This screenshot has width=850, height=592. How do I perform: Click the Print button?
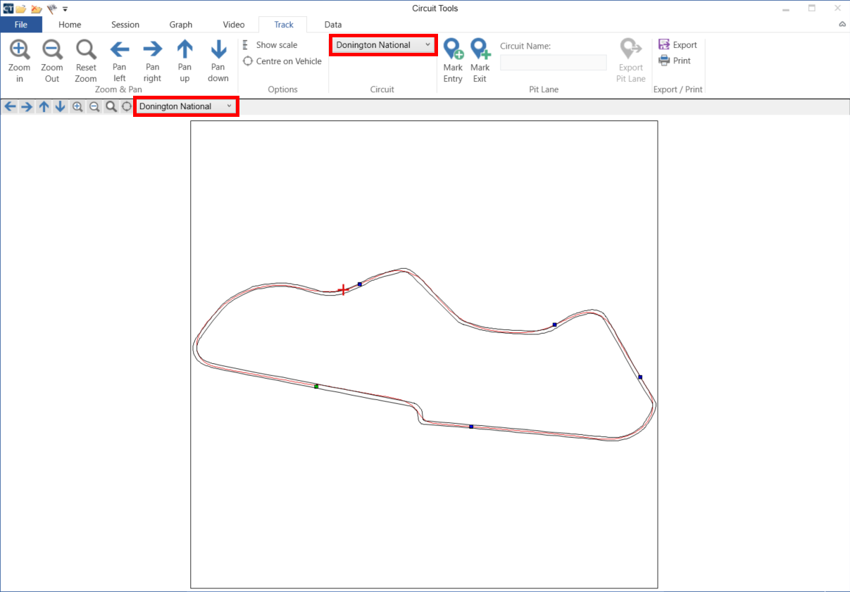coord(675,61)
